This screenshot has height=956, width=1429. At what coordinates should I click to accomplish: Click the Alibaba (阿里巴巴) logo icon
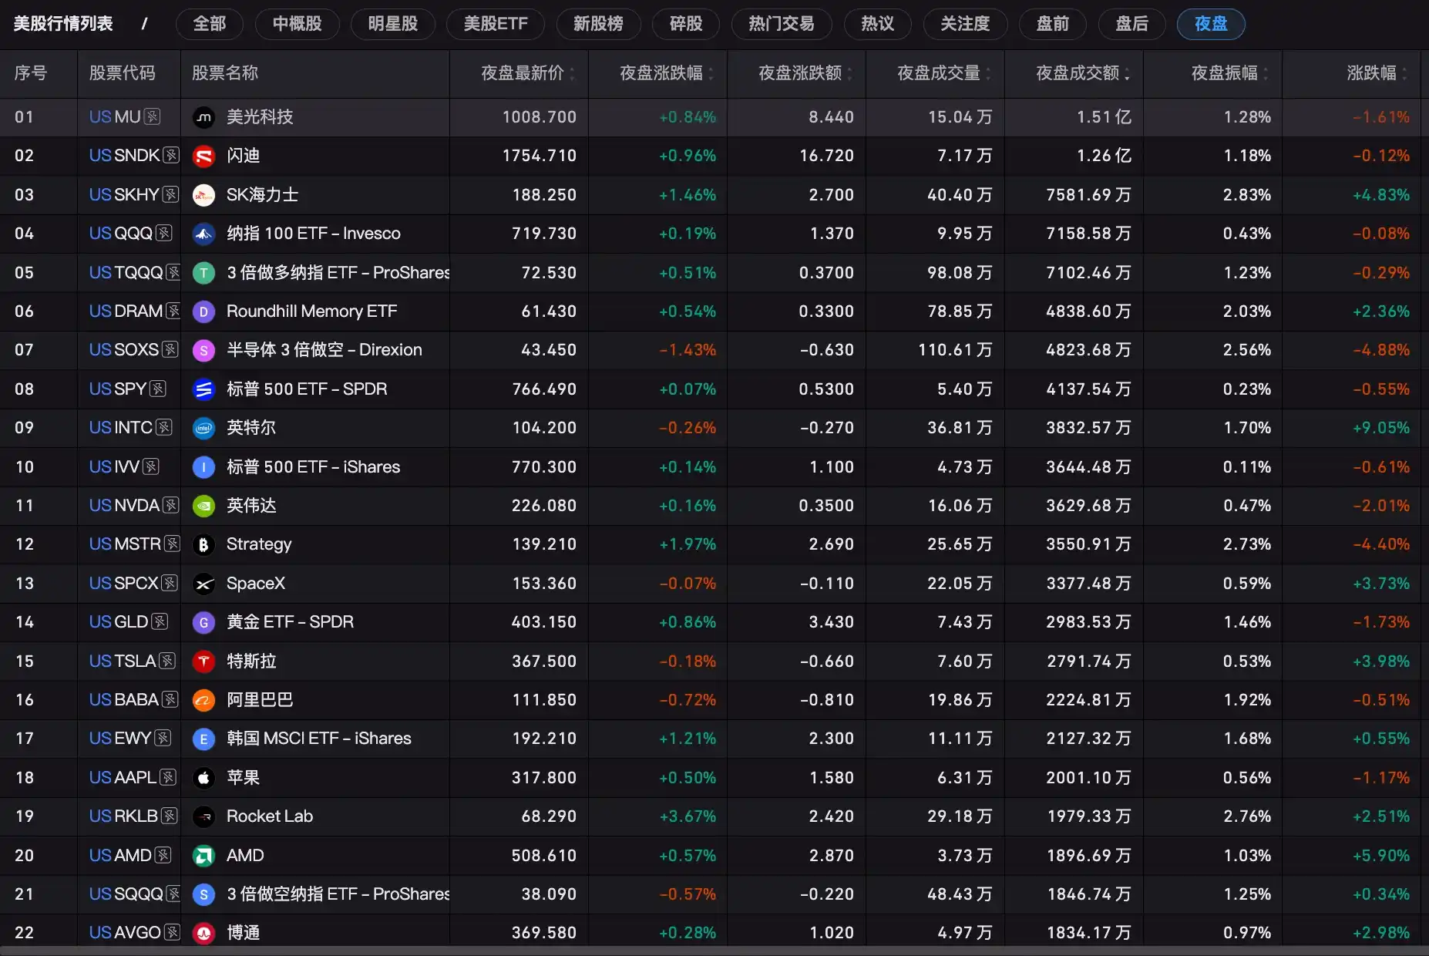[x=203, y=700]
